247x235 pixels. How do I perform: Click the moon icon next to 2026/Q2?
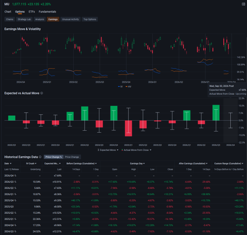pyautogui.click(x=16, y=188)
